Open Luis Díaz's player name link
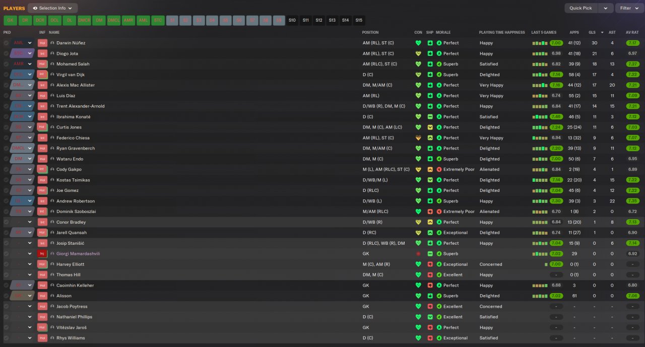This screenshot has width=645, height=347. point(66,96)
